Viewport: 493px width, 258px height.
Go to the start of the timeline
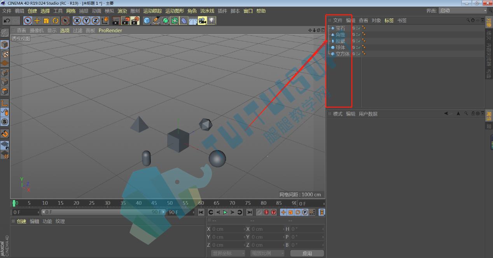[x=201, y=212]
